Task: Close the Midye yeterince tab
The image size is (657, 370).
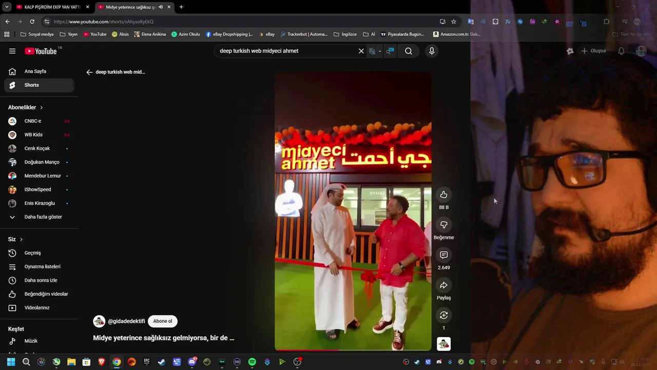Action: 169,7
